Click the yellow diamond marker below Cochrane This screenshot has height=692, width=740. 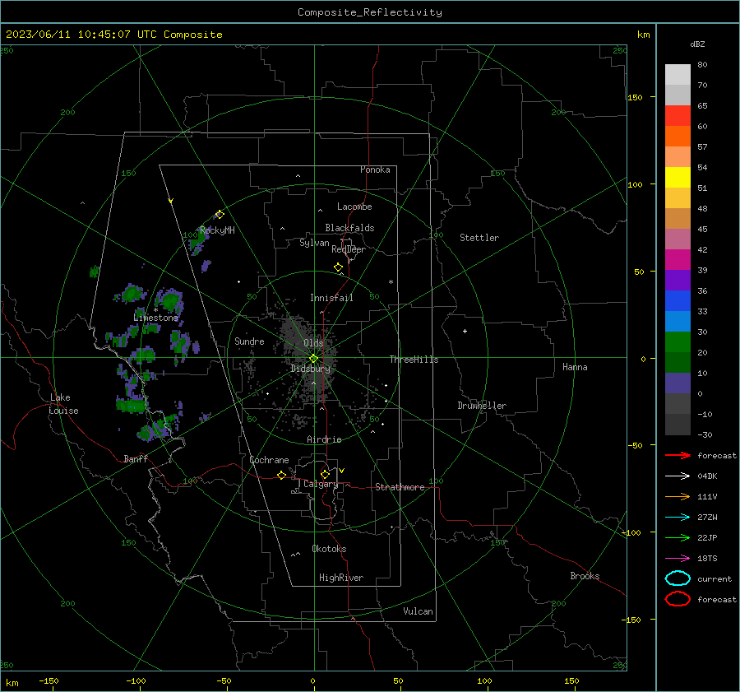coord(282,475)
